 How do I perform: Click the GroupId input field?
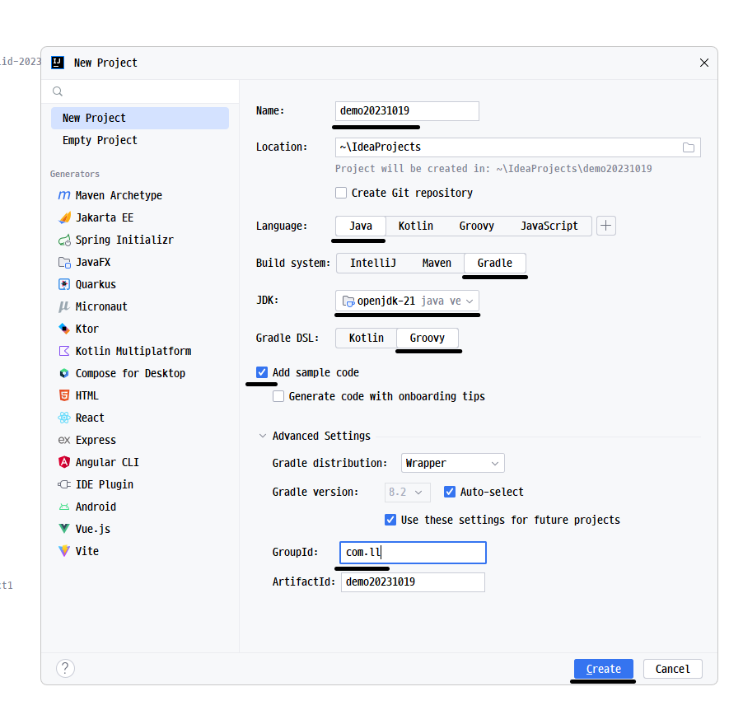[x=412, y=552]
